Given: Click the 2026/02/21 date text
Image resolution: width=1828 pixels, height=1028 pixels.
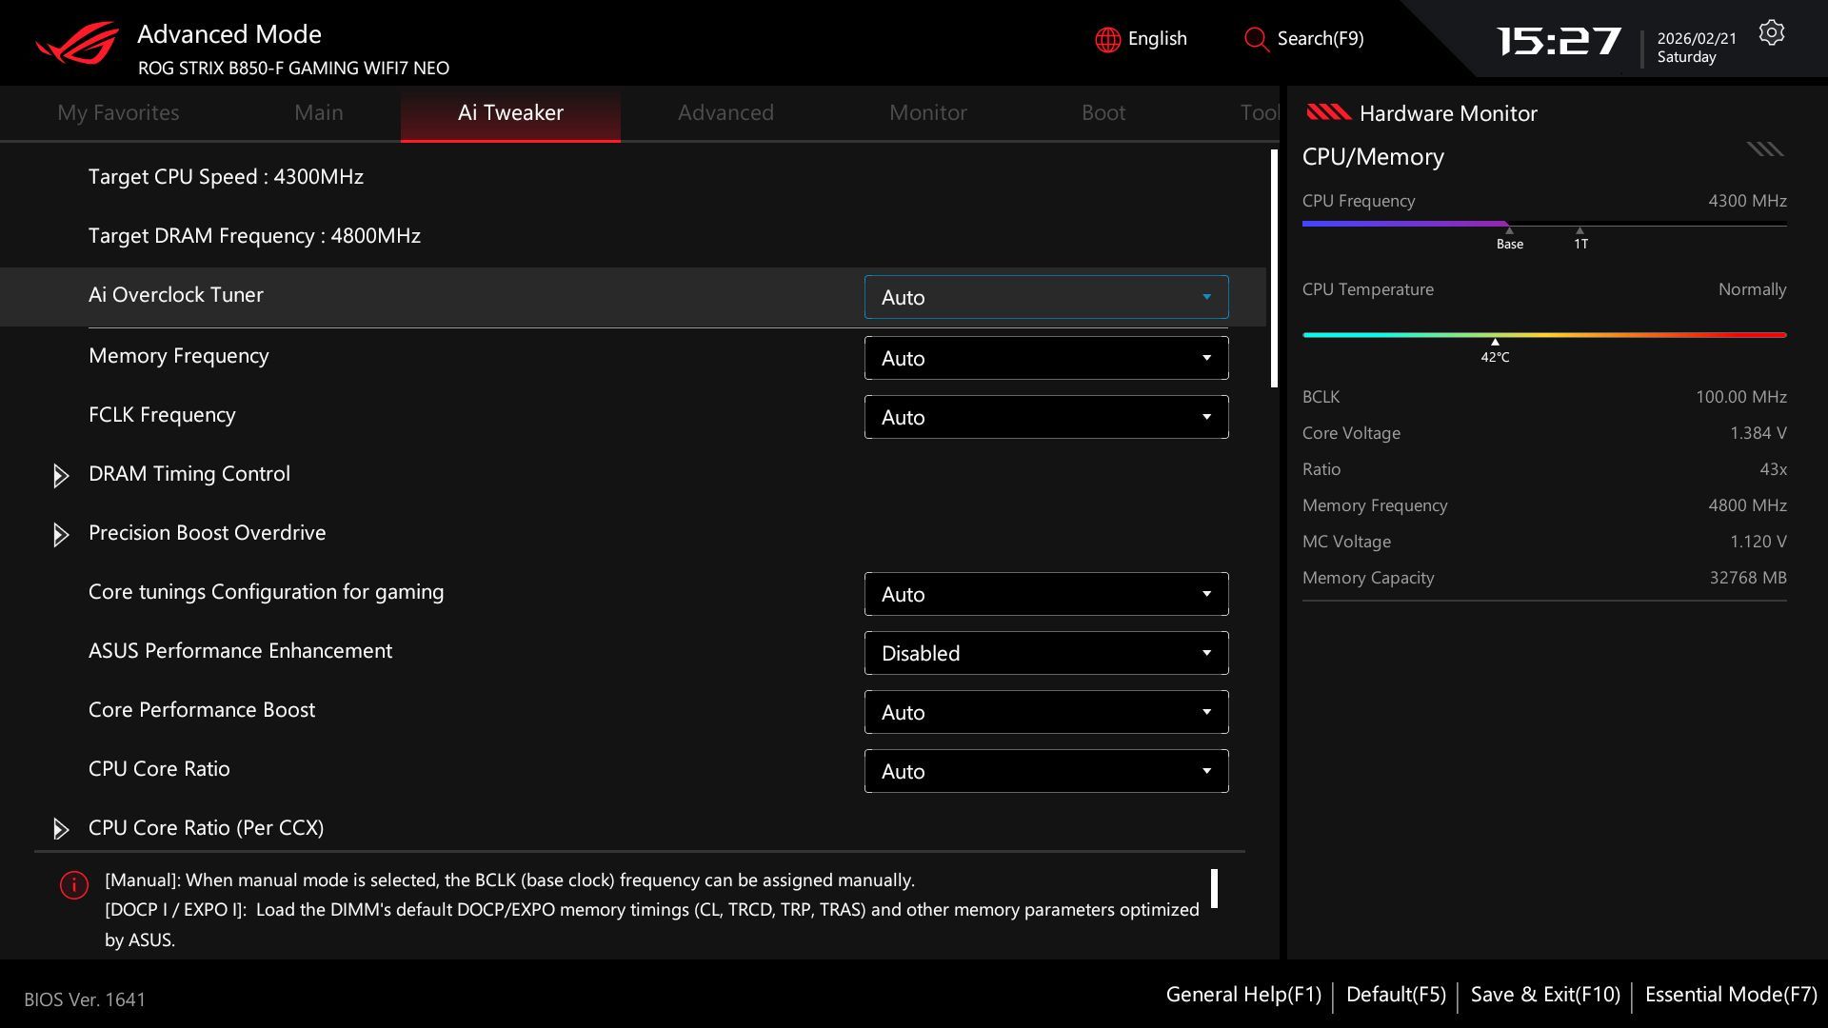Looking at the screenshot, I should pyautogui.click(x=1697, y=38).
